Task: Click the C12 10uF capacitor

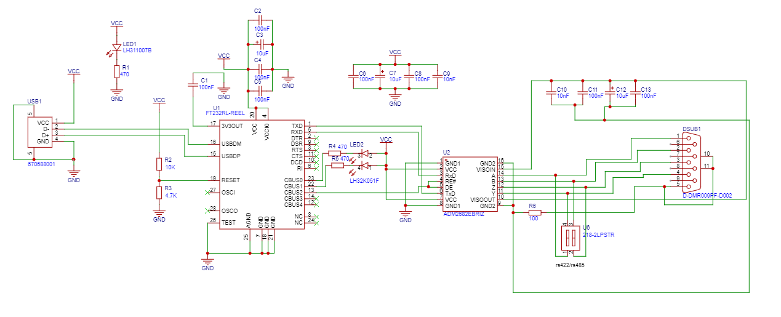Action: 610,92
